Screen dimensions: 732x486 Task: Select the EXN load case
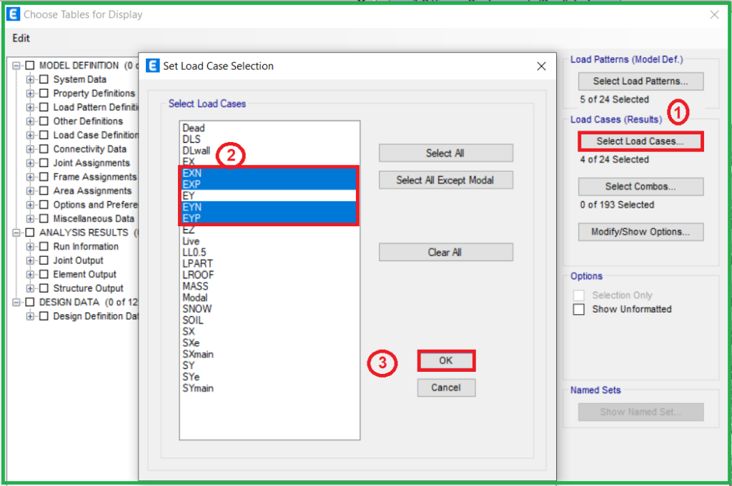pos(269,173)
